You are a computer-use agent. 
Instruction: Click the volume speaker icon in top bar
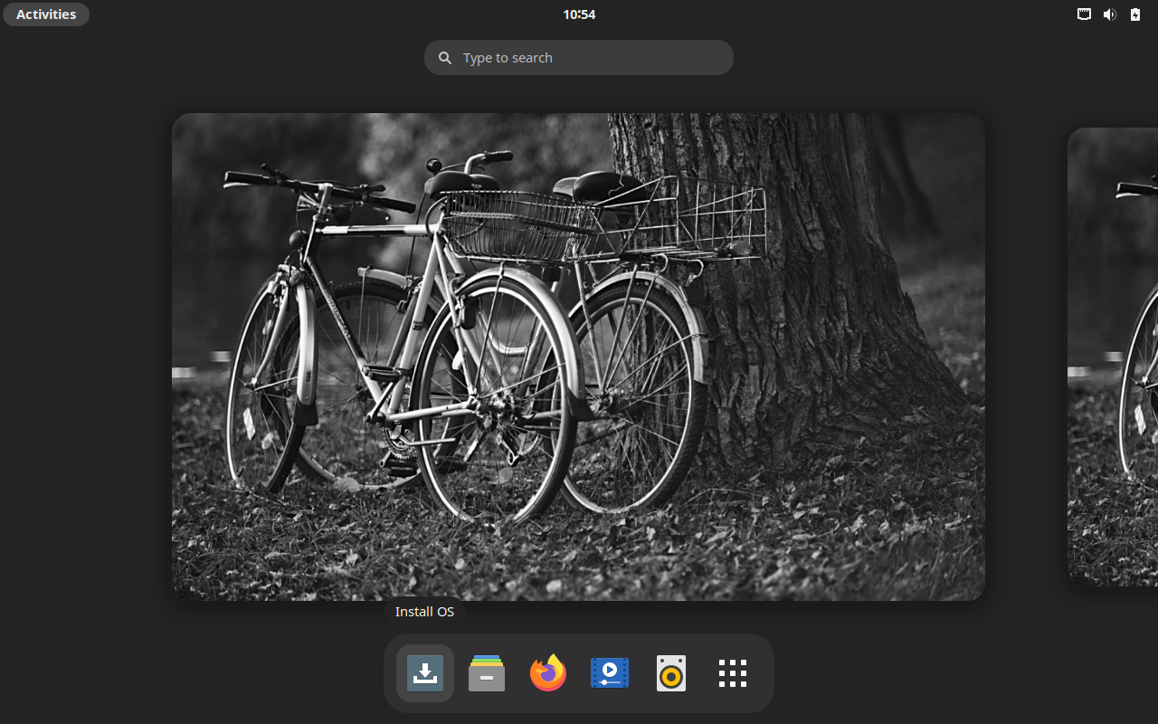1109,14
